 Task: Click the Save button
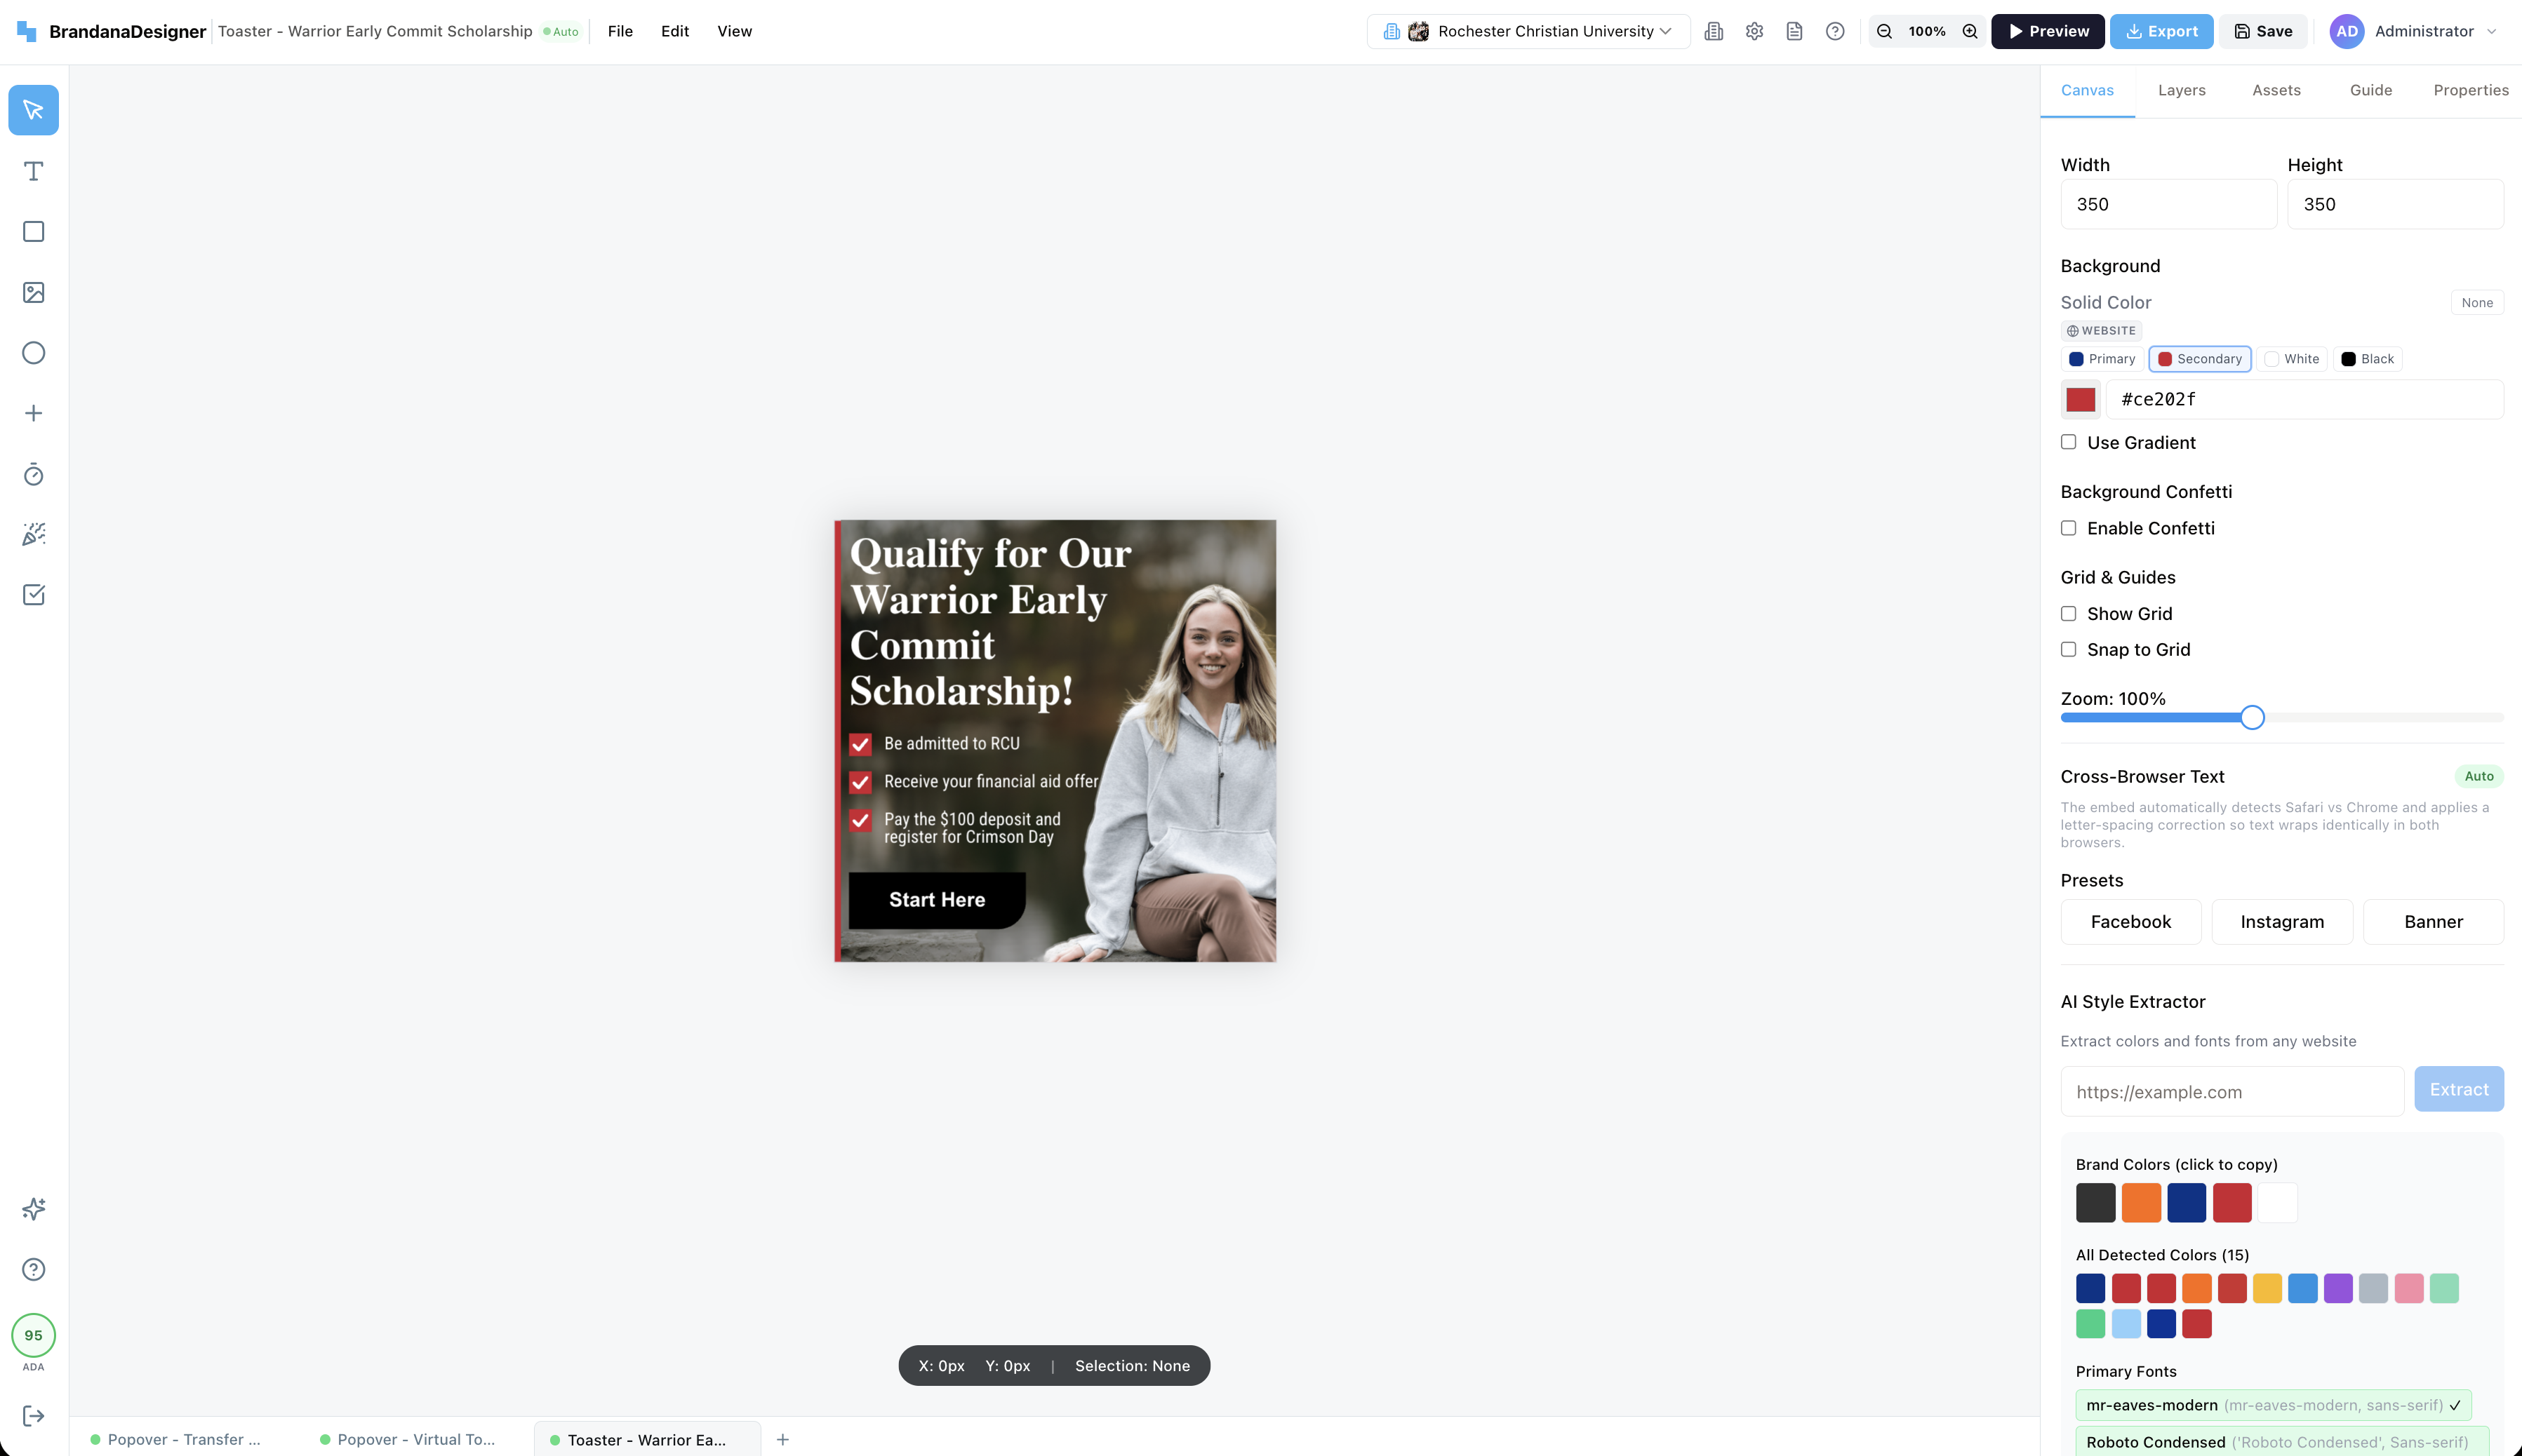[x=2263, y=31]
